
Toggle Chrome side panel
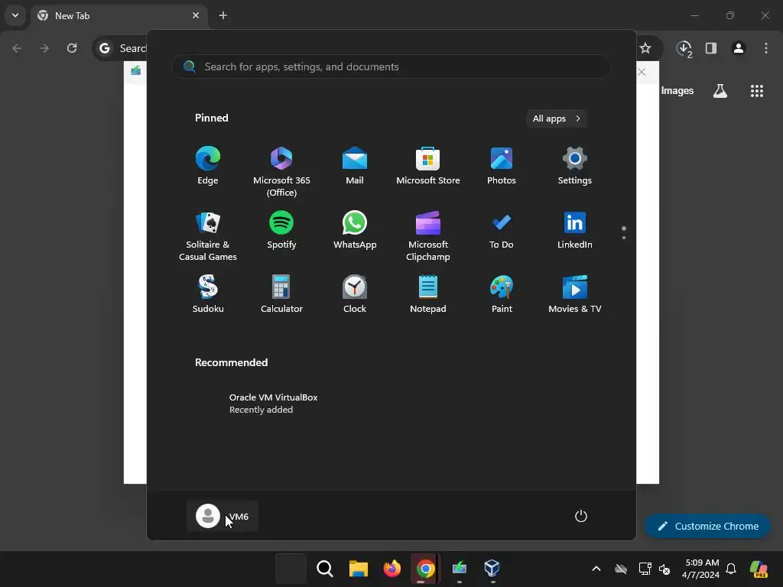(x=711, y=48)
